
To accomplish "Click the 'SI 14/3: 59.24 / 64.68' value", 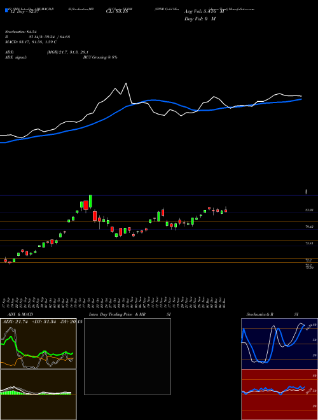I will coord(50,37).
